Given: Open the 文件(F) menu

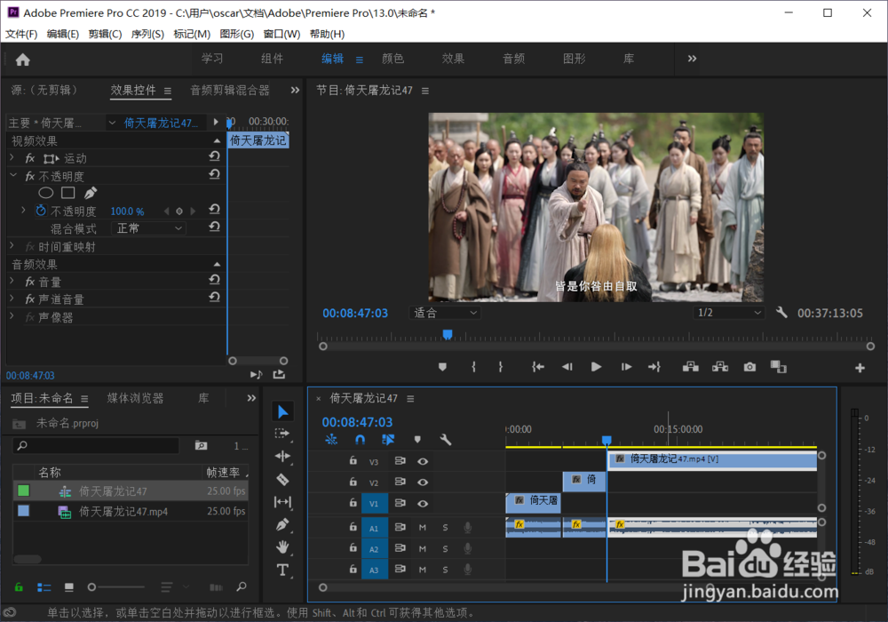Looking at the screenshot, I should [x=21, y=34].
